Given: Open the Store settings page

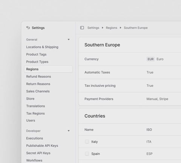Looking at the screenshot, I should click(x=30, y=99).
